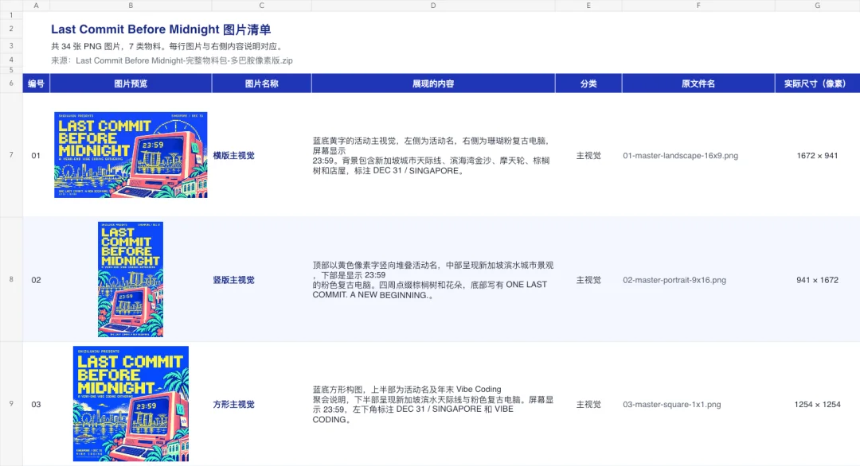This screenshot has width=860, height=466.
Task: Click the title 'Last Commit Before Midnight 图片清单'
Action: pos(161,29)
